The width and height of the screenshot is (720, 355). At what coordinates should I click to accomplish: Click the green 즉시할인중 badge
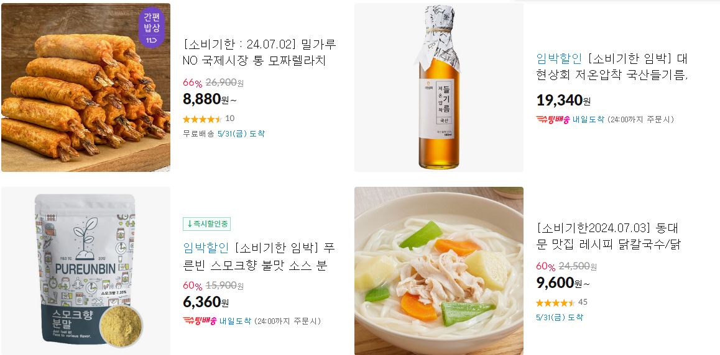[x=206, y=224]
